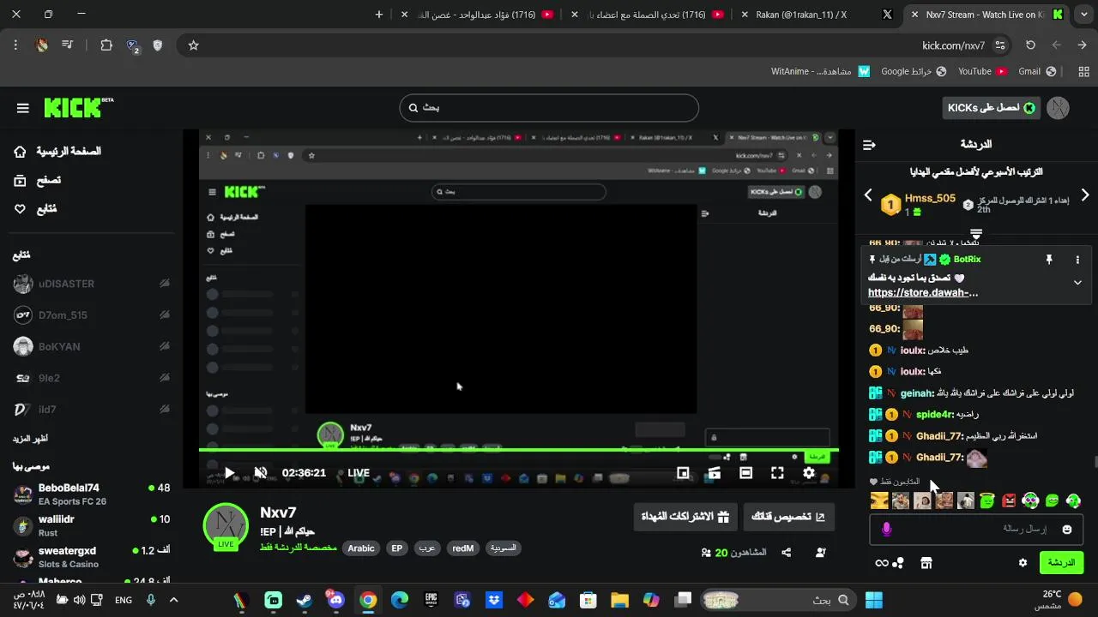Open the shop icon below chat
This screenshot has height=617, width=1098.
(926, 563)
